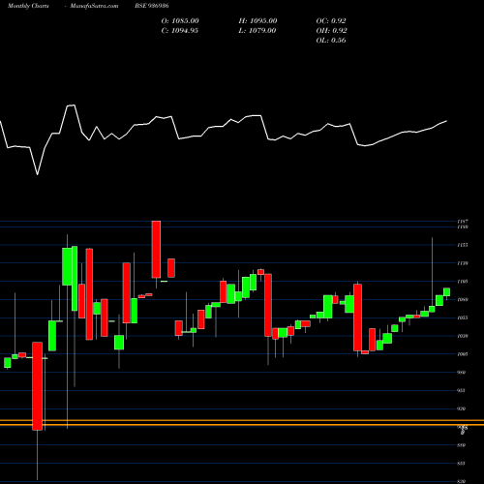Click the 'OC: 0.92' reading
484x484 pixels.
pos(331,21)
